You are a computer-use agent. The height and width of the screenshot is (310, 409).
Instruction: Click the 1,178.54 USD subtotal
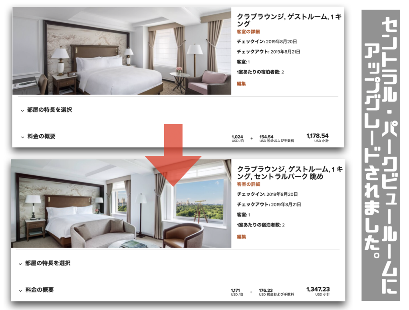point(318,137)
